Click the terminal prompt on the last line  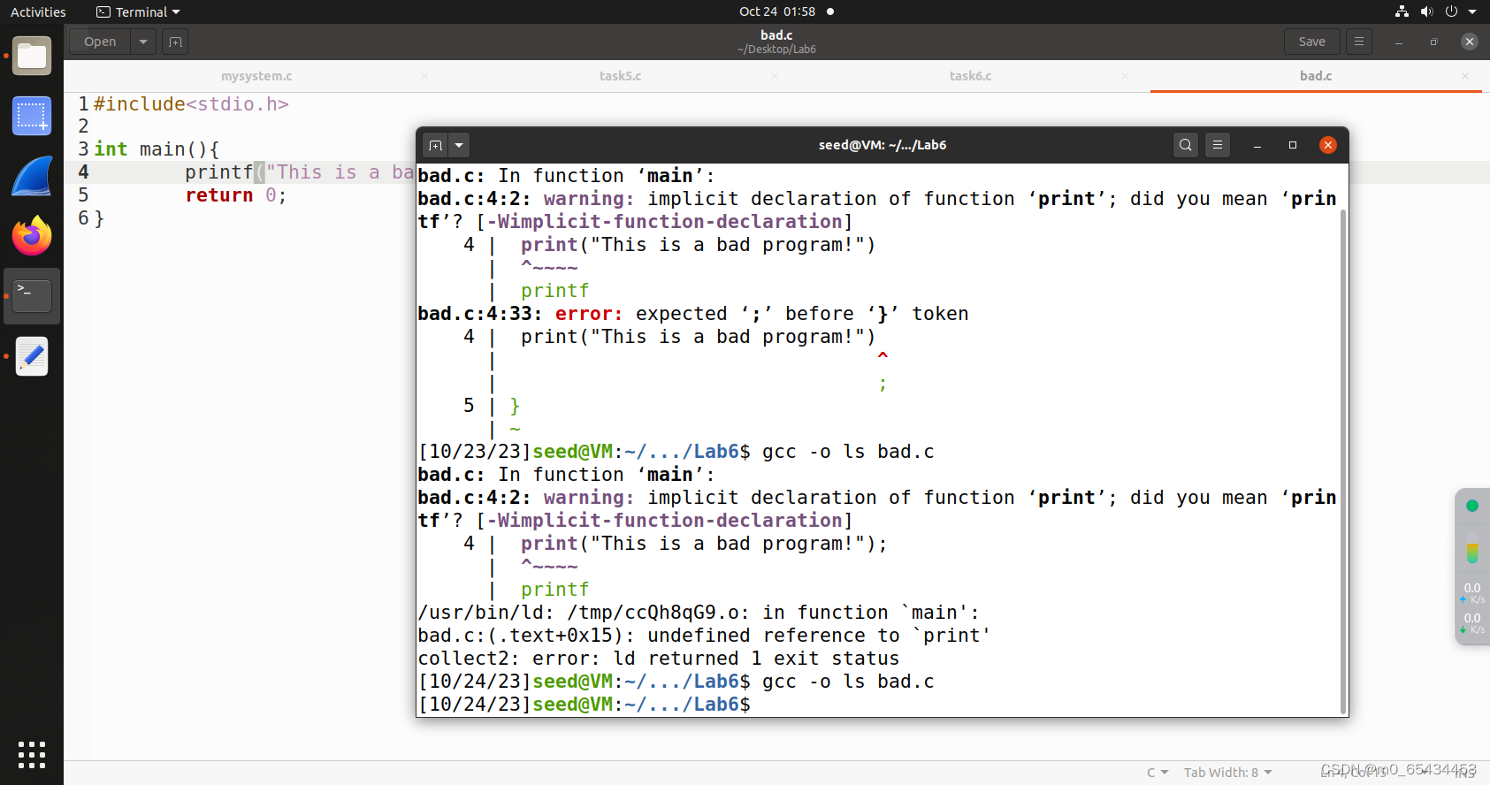pos(585,705)
